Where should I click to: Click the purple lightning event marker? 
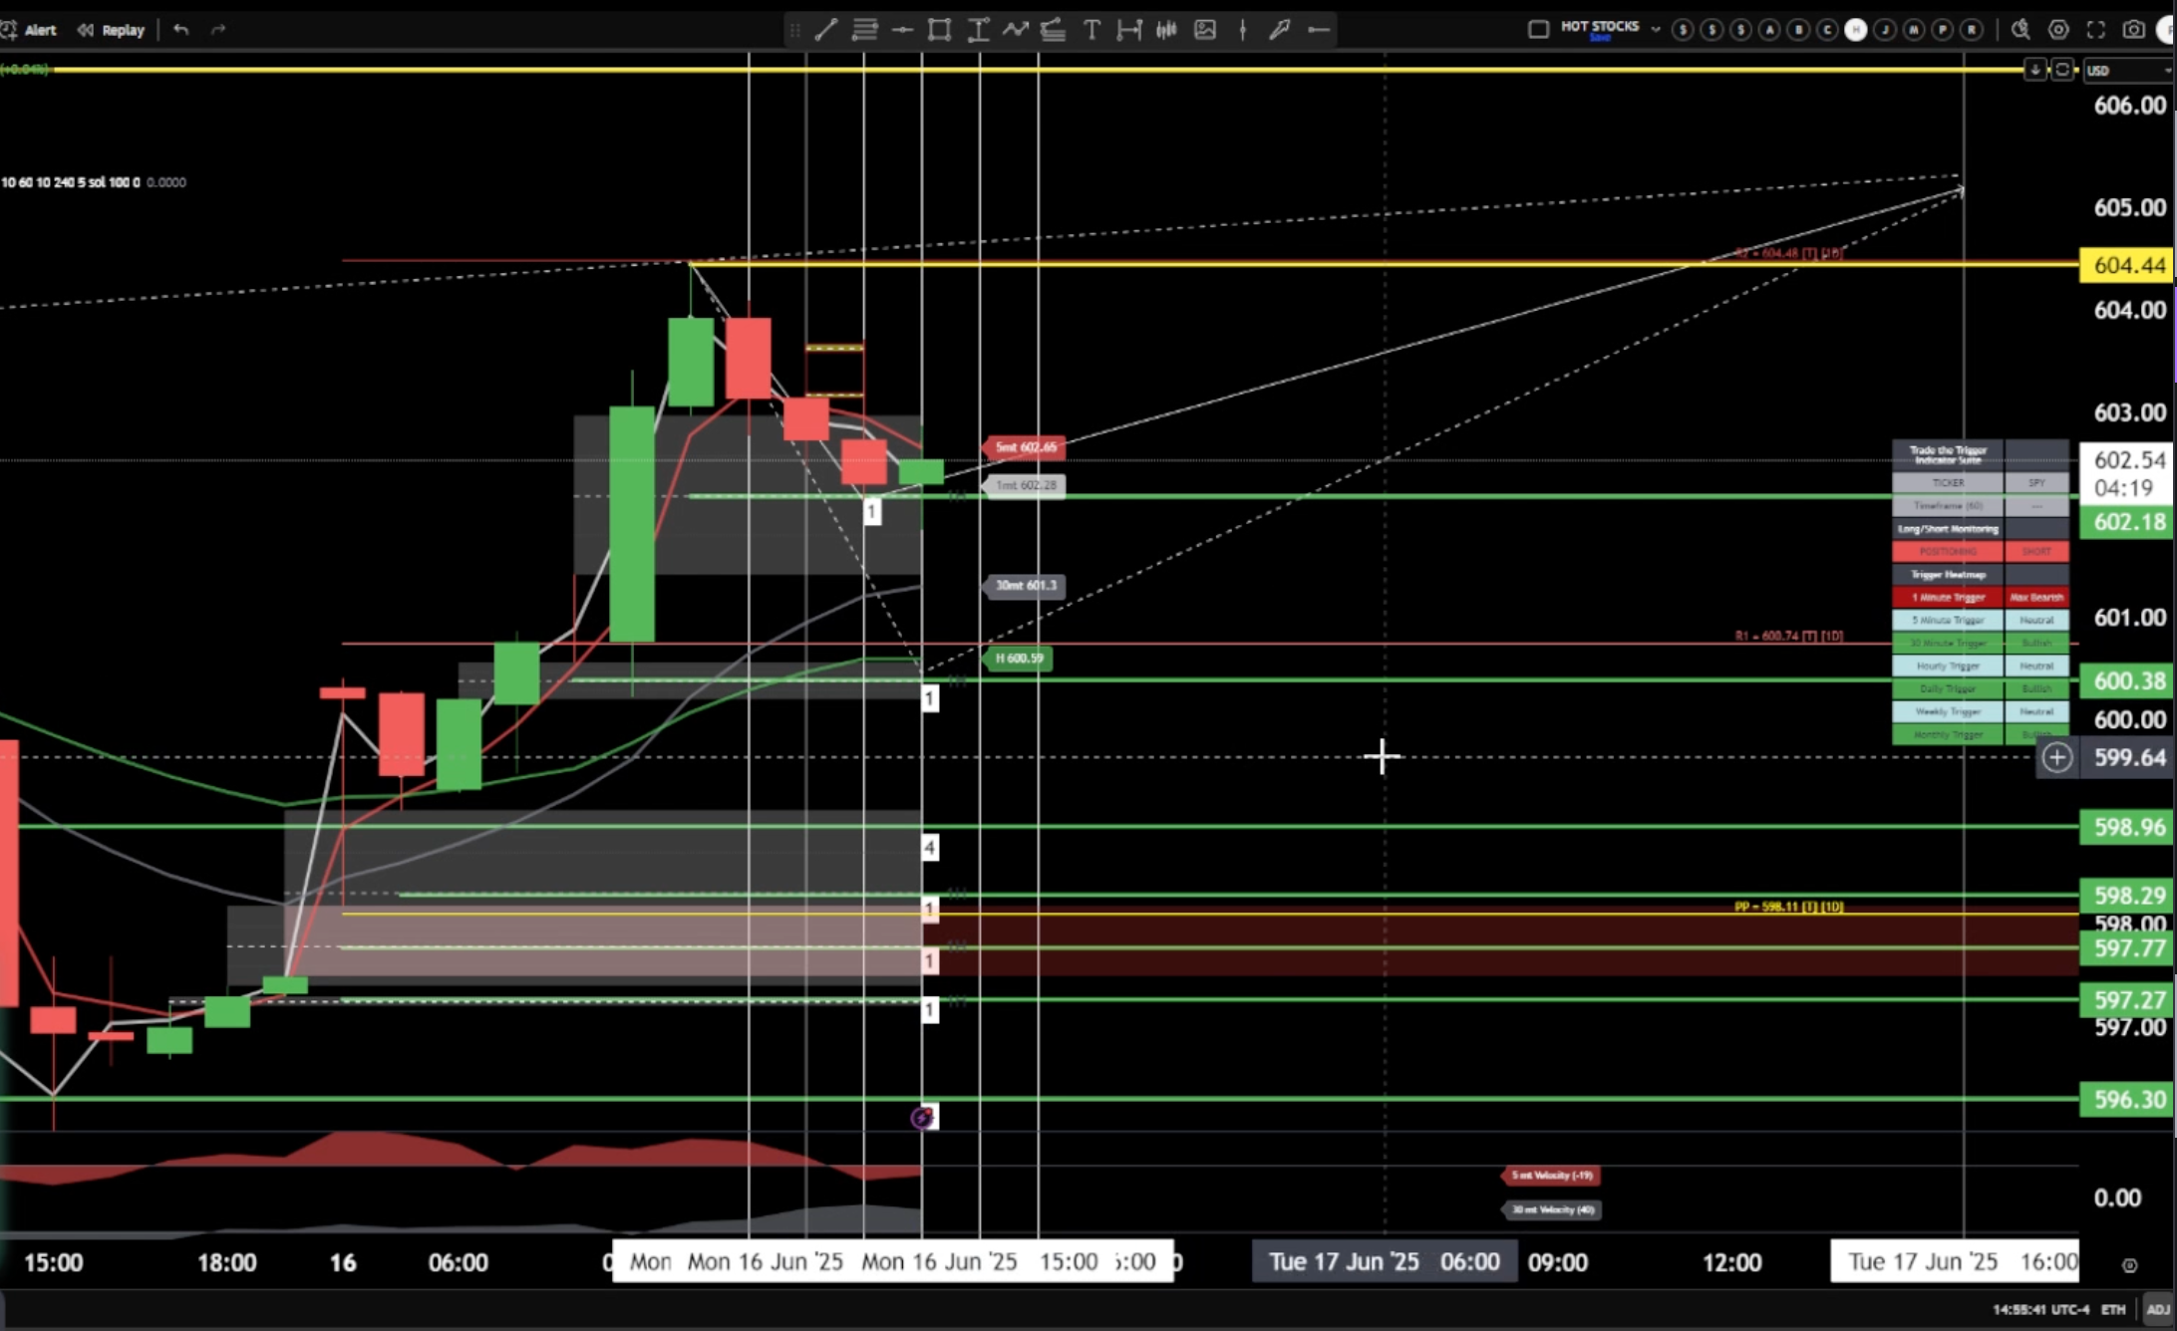[923, 1118]
